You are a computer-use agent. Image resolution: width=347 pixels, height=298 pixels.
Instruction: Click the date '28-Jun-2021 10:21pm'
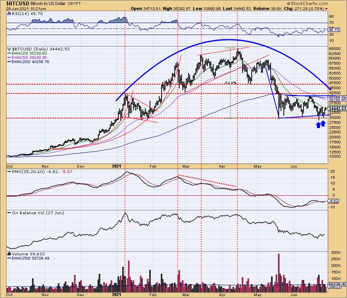[x=26, y=9]
